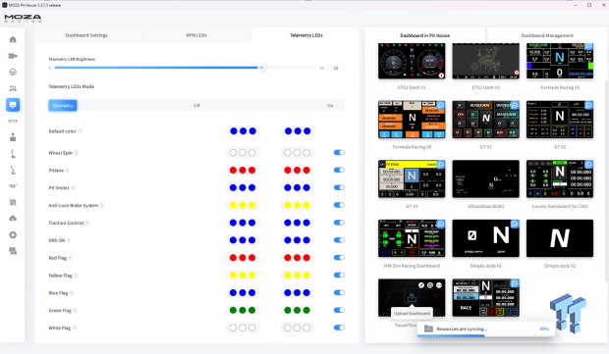Image resolution: width=609 pixels, height=354 pixels.
Task: Click the pencil edit icon on TweakTown dashboard
Action: click(421, 285)
